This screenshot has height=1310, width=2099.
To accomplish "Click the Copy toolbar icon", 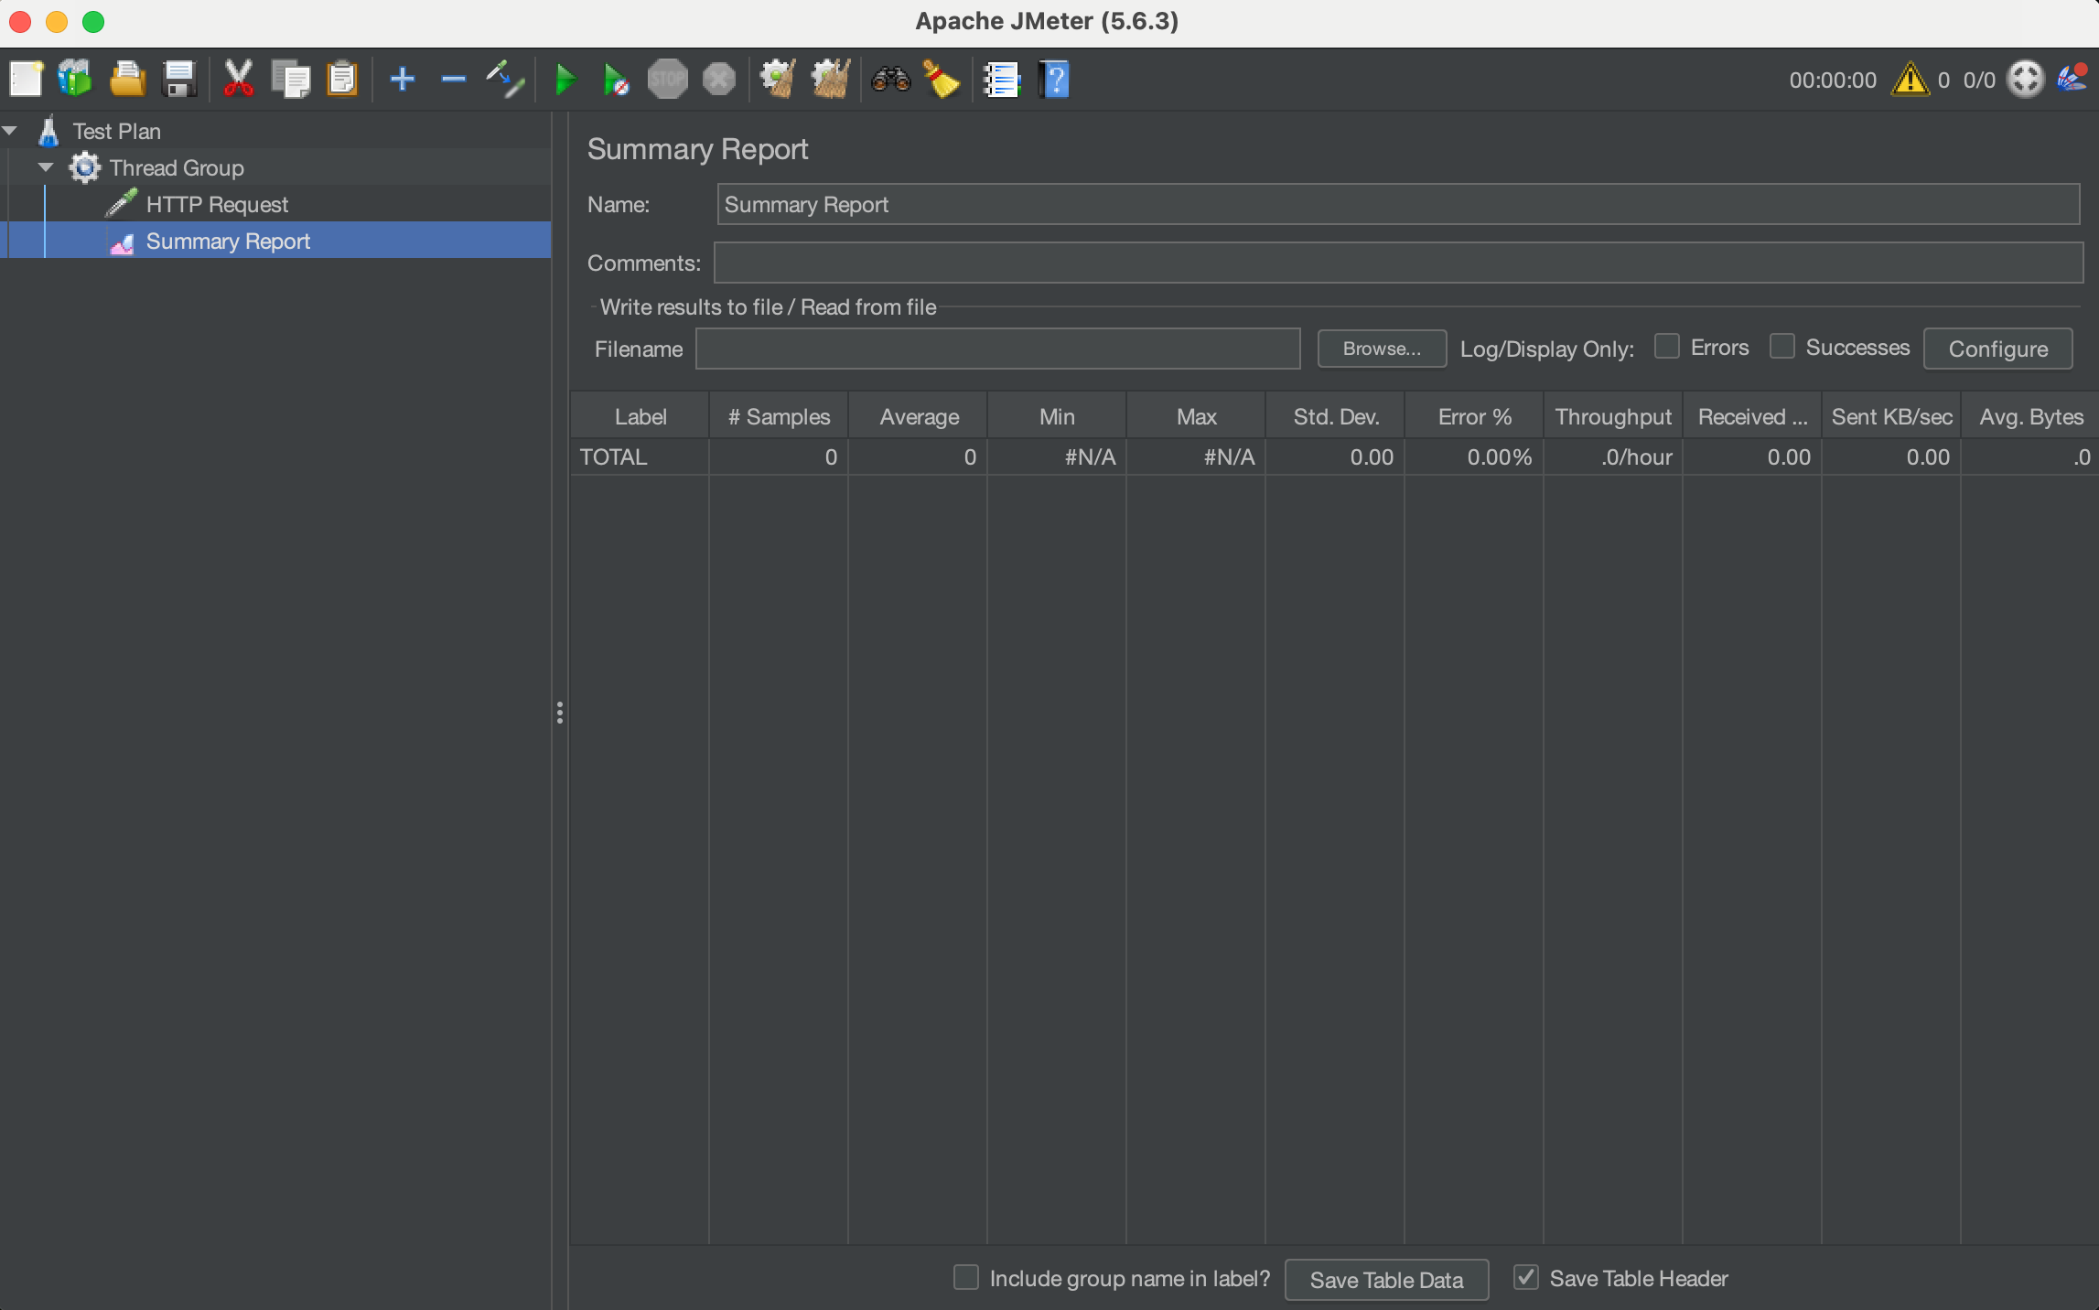I will [291, 80].
